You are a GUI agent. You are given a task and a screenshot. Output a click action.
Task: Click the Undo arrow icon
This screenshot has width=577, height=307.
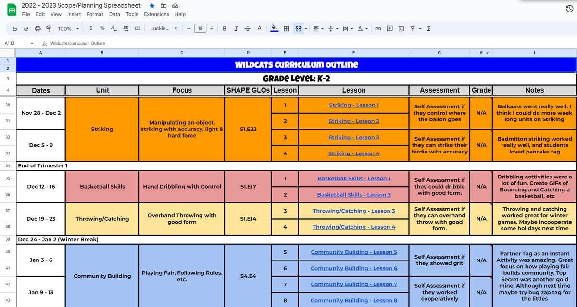pos(15,29)
